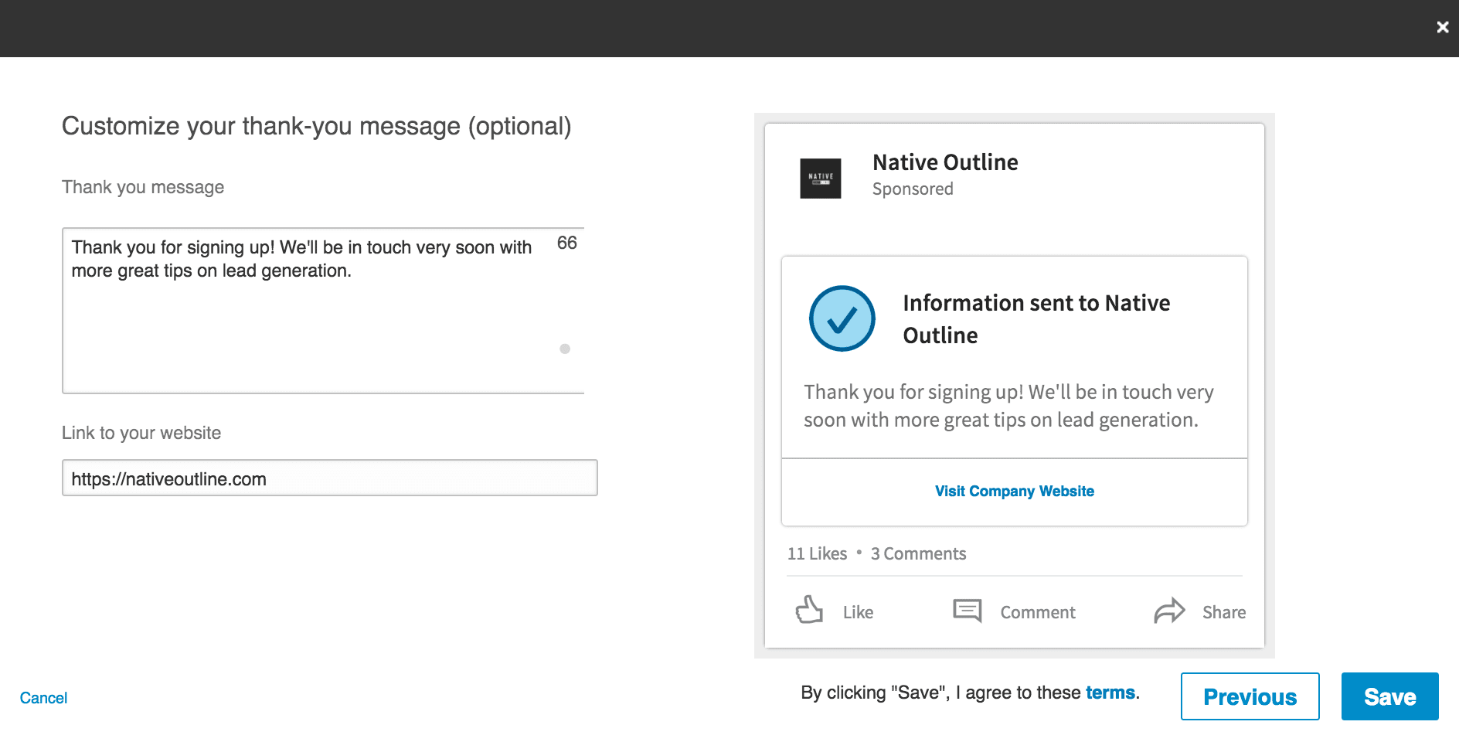
Task: Focus the Link to your website field
Action: click(329, 478)
